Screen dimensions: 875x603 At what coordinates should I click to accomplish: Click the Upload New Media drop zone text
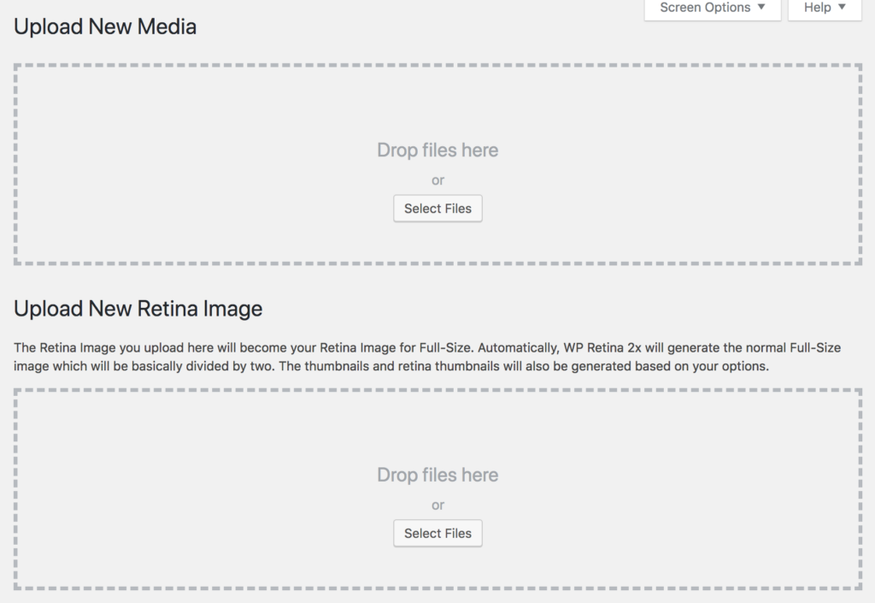437,150
